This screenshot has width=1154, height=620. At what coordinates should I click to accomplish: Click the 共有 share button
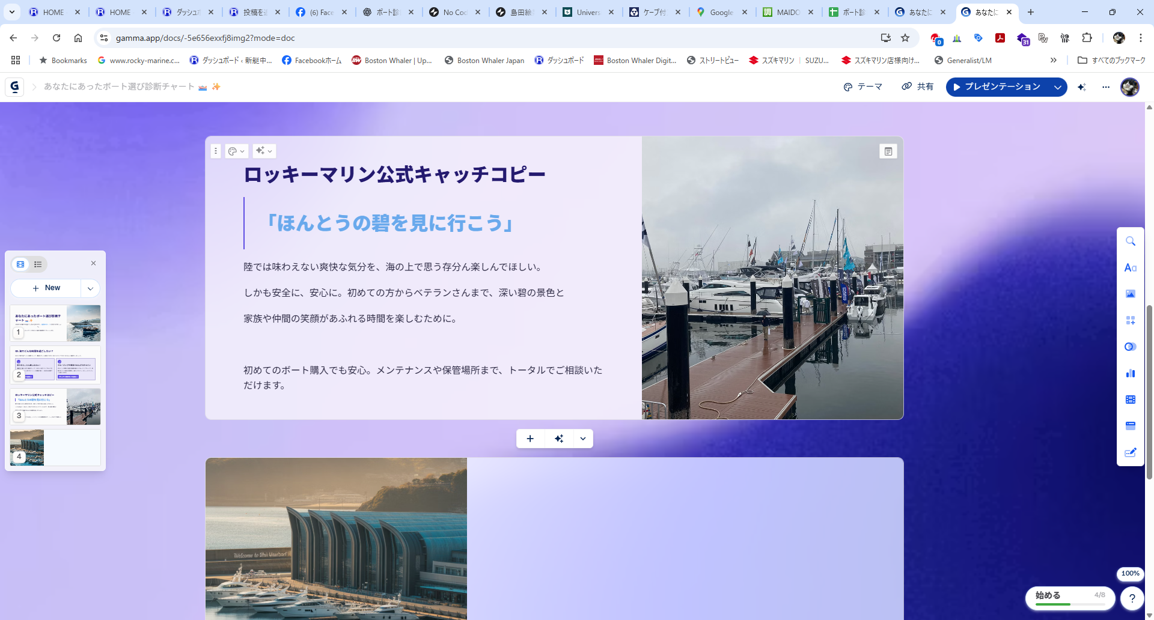click(918, 87)
